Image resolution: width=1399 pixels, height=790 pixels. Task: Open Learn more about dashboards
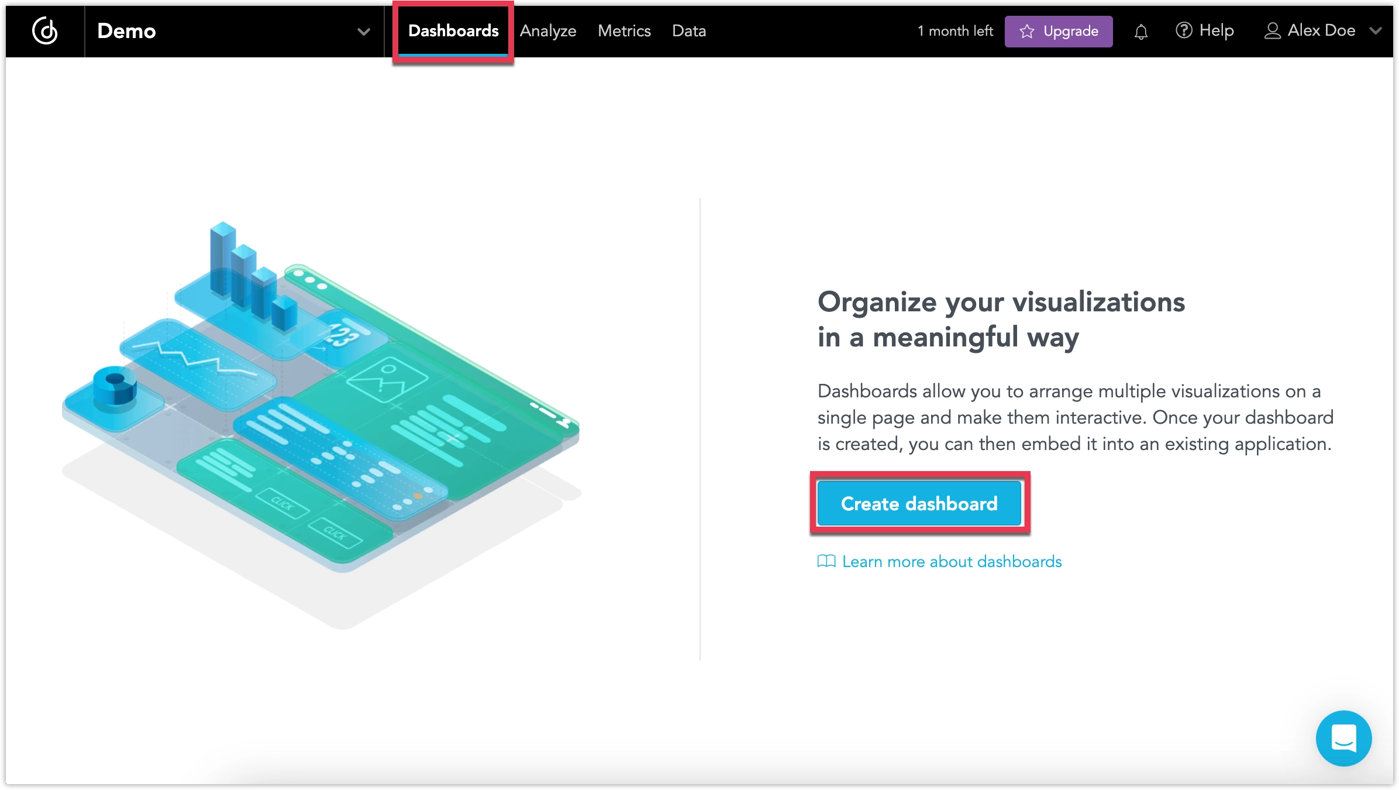click(x=951, y=562)
